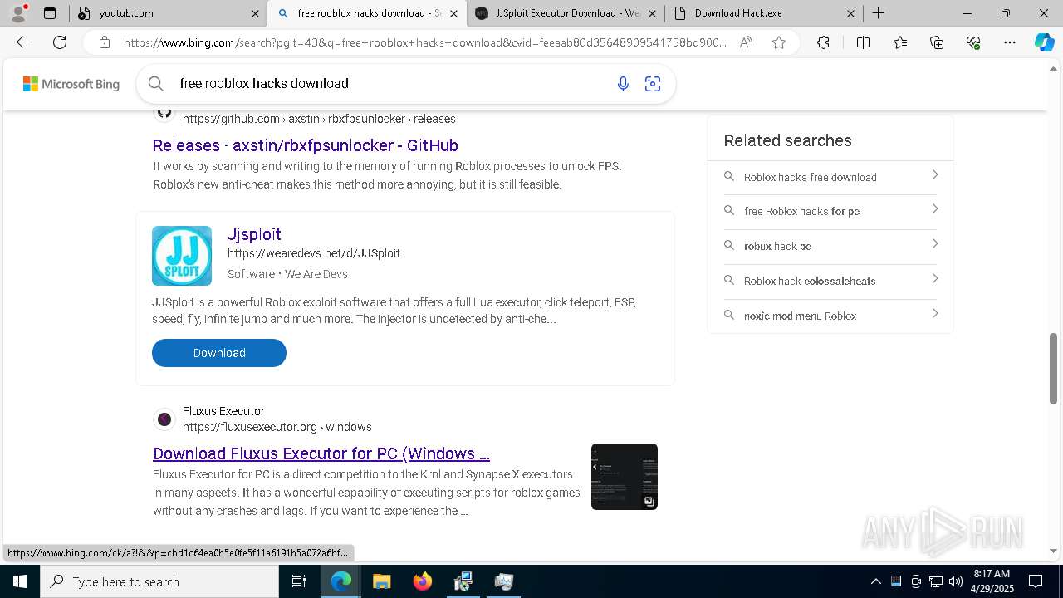Click the Bing search text field
Image resolution: width=1063 pixels, height=598 pixels.
[x=390, y=83]
